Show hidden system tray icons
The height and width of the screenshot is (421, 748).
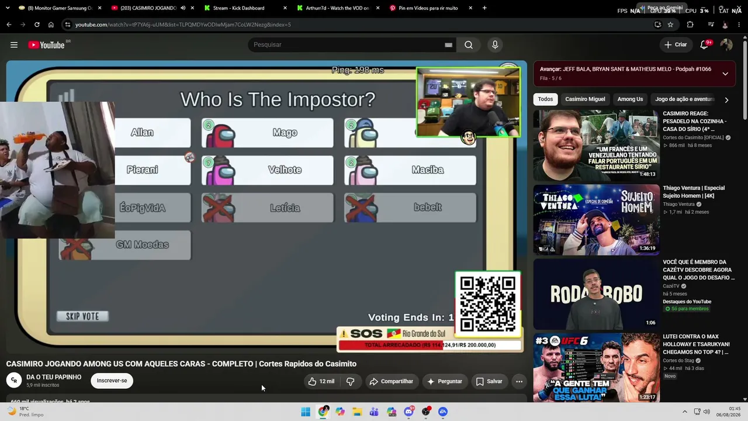pyautogui.click(x=685, y=412)
